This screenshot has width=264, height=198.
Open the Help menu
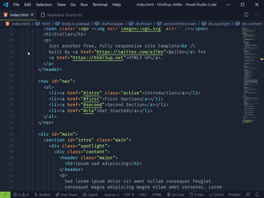click(x=116, y=4)
